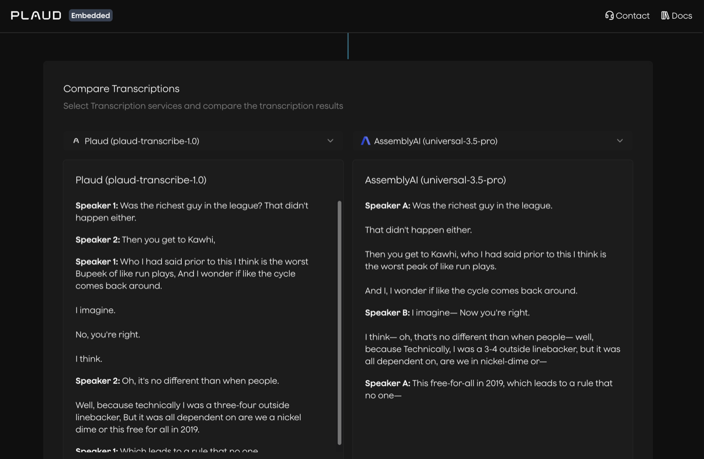Viewport: 704px width, 459px height.
Task: Click the chevron arrow of Plaud dropdown
Action: 330,141
